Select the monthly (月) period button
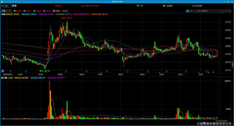234x126 pixels. [195, 11]
